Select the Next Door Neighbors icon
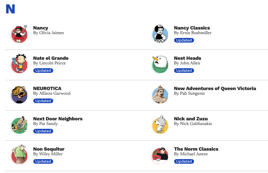 pos(19,125)
